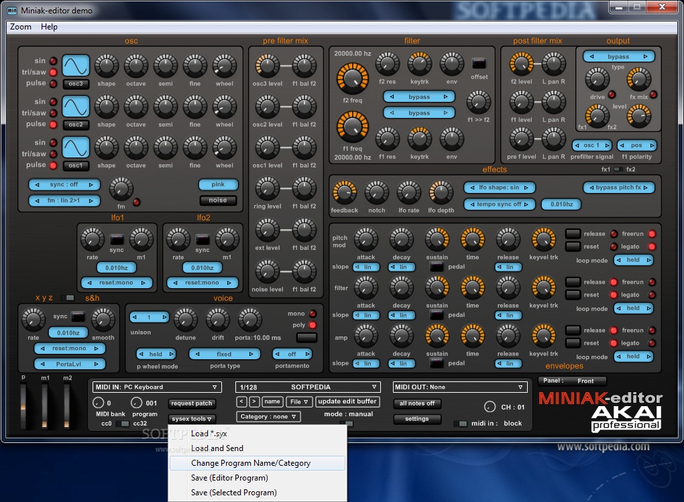684x502 pixels.
Task: Click the filter envelope sustain knob
Action: [437, 288]
